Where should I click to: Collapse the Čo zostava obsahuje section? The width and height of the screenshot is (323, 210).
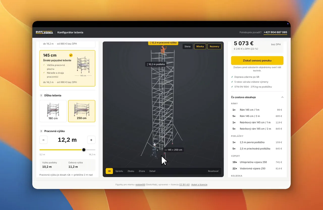257,97
